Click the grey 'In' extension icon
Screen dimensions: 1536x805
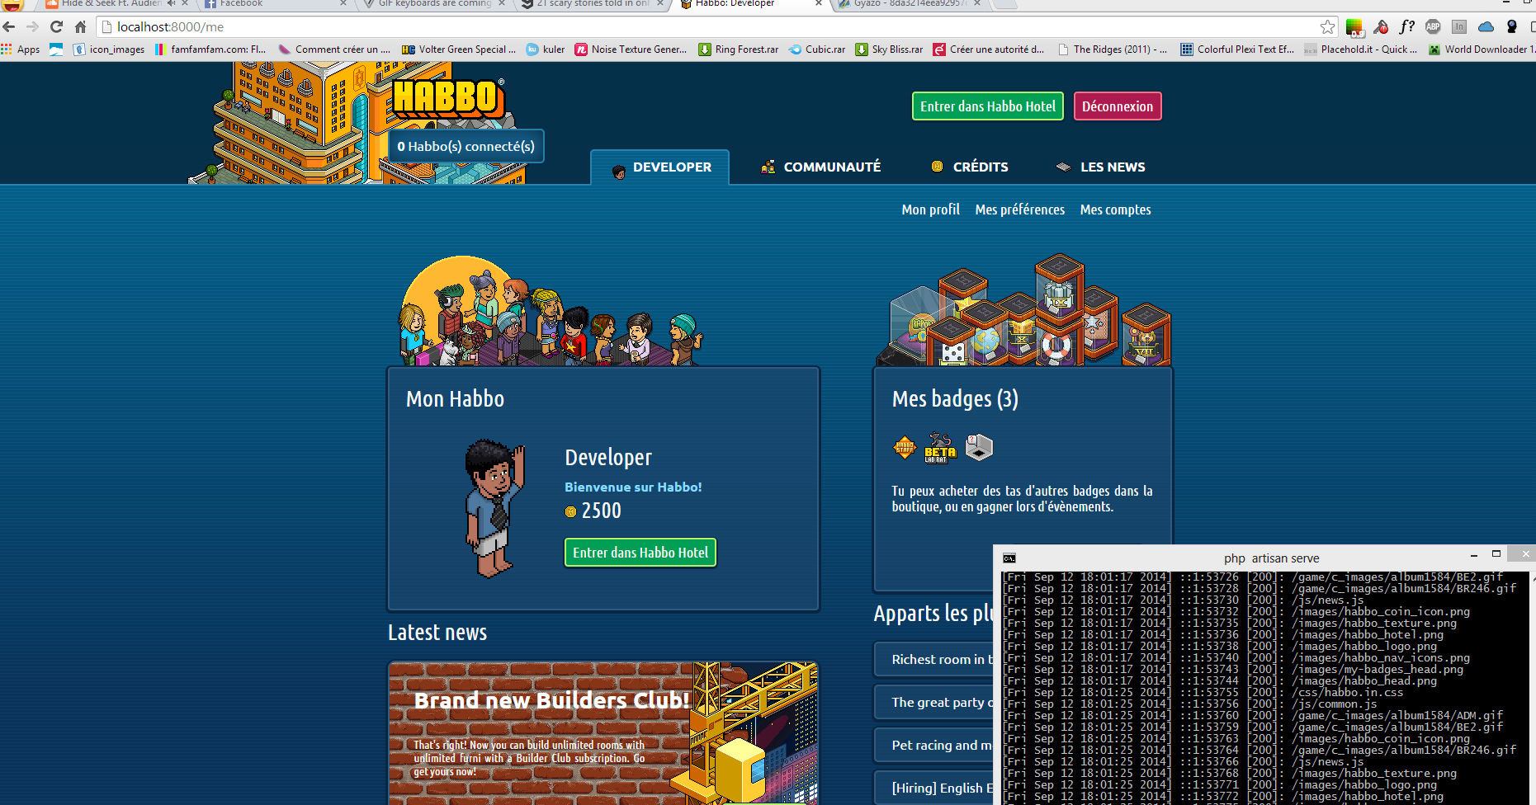point(1459,26)
